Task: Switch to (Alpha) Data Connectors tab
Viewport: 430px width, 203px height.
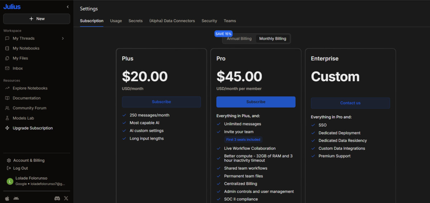Action: 172,21
